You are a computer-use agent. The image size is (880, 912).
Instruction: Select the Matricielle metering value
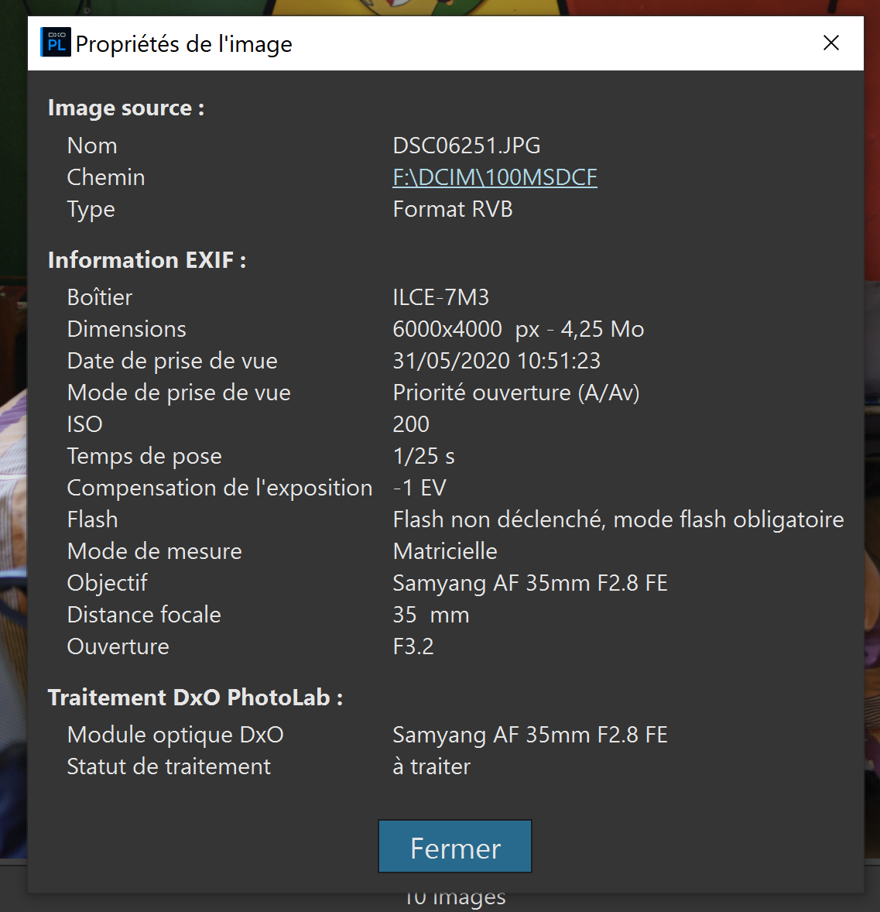[445, 551]
